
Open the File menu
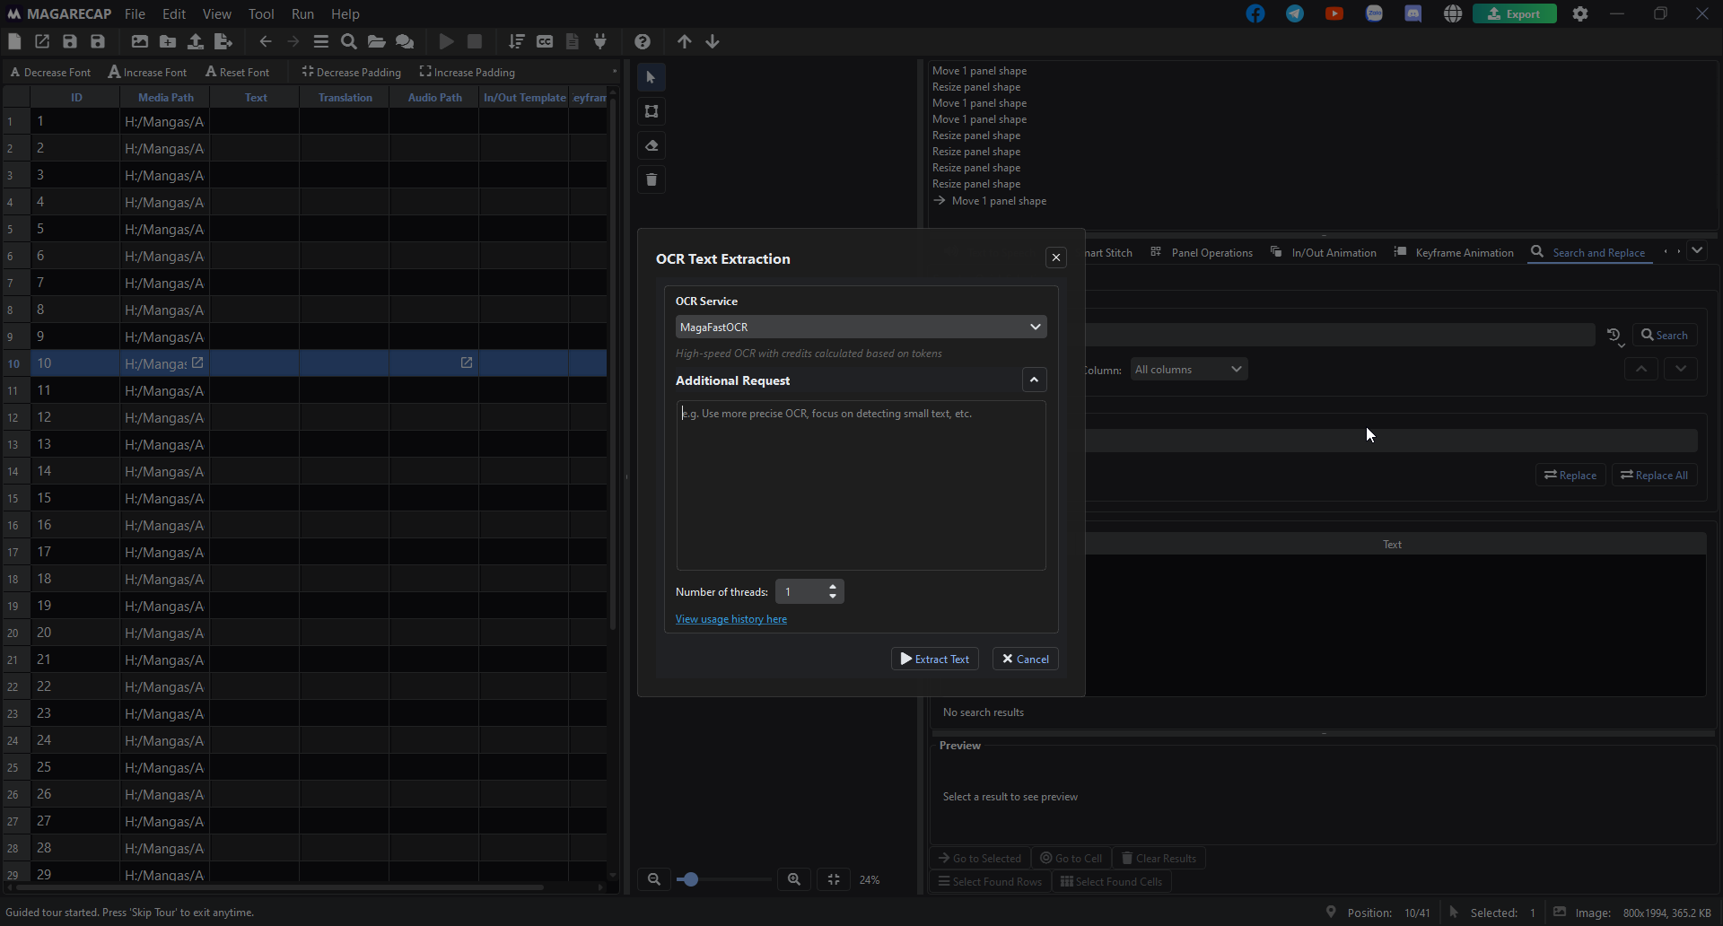135,13
